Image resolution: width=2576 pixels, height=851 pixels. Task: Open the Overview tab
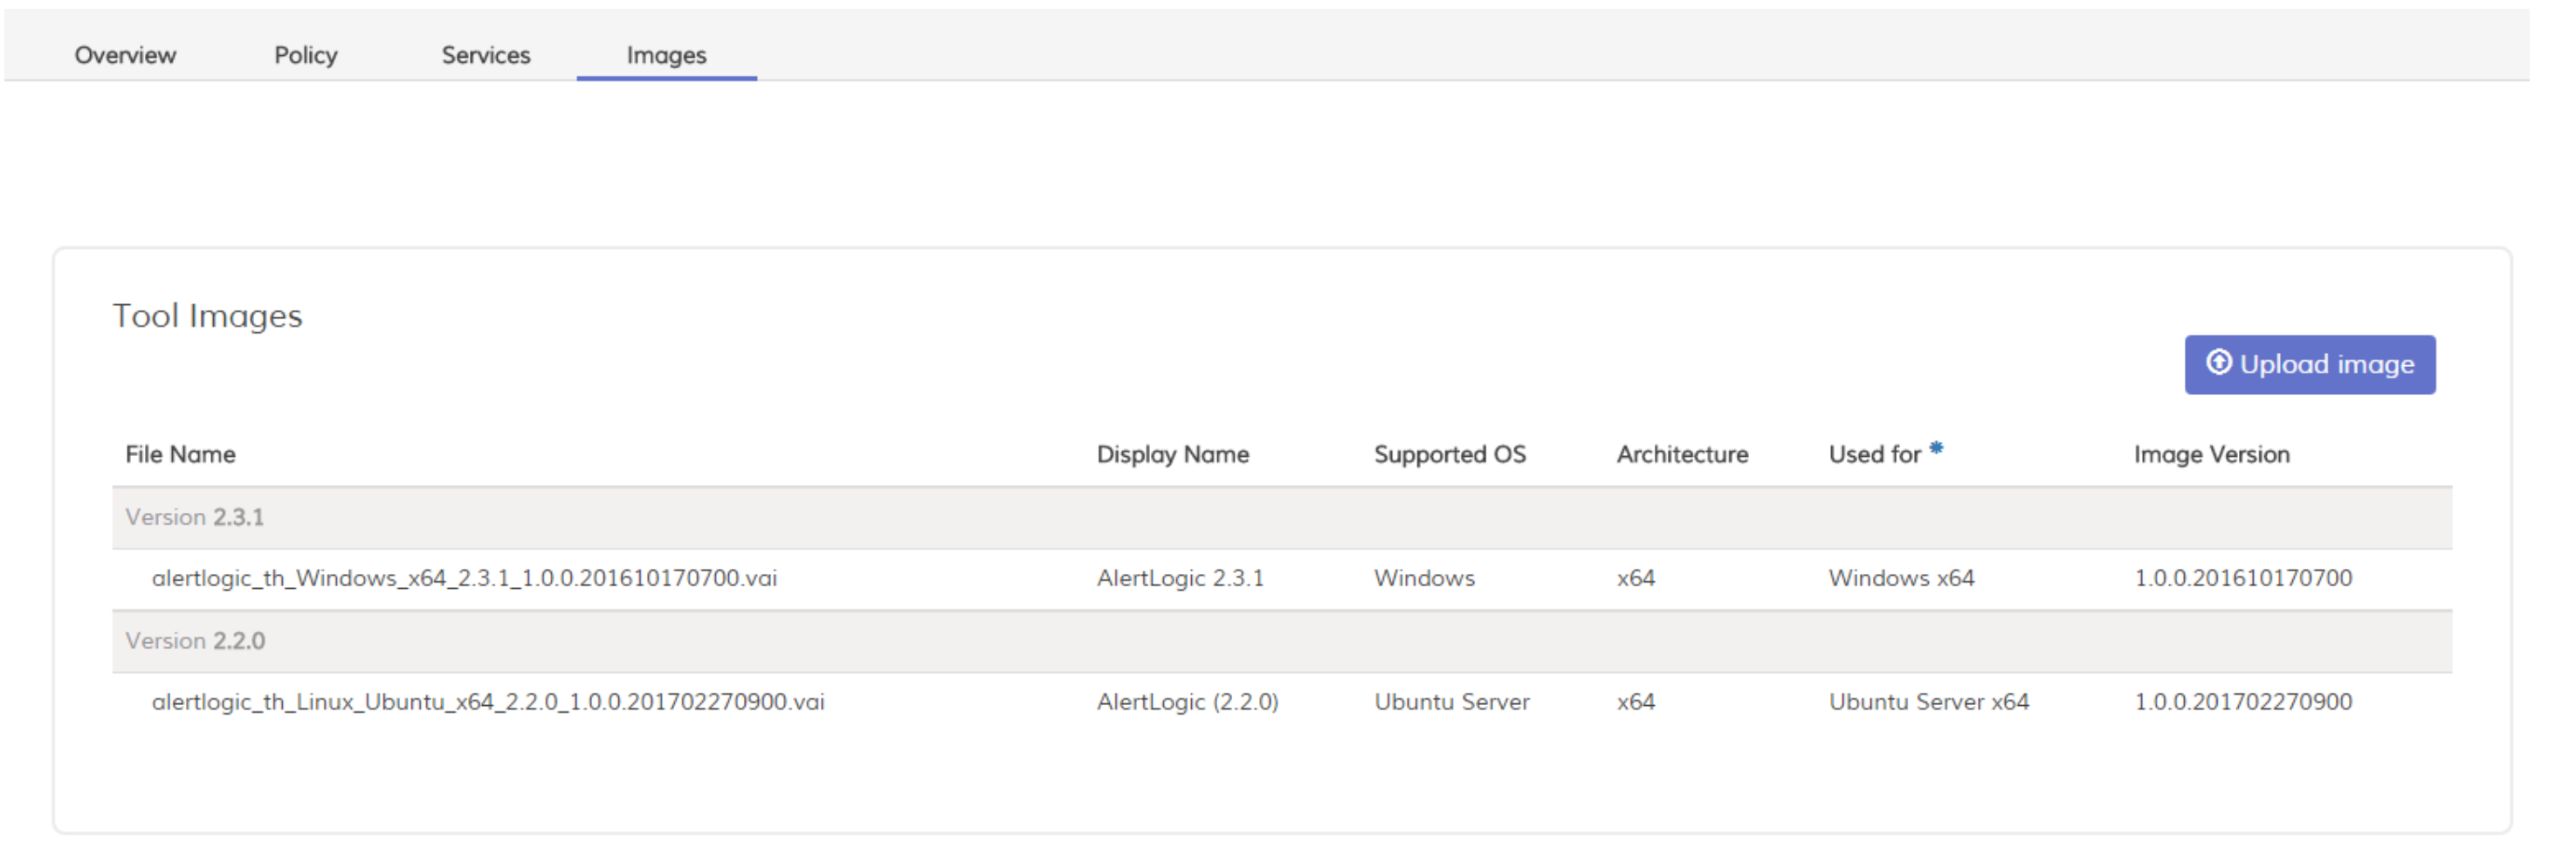125,55
